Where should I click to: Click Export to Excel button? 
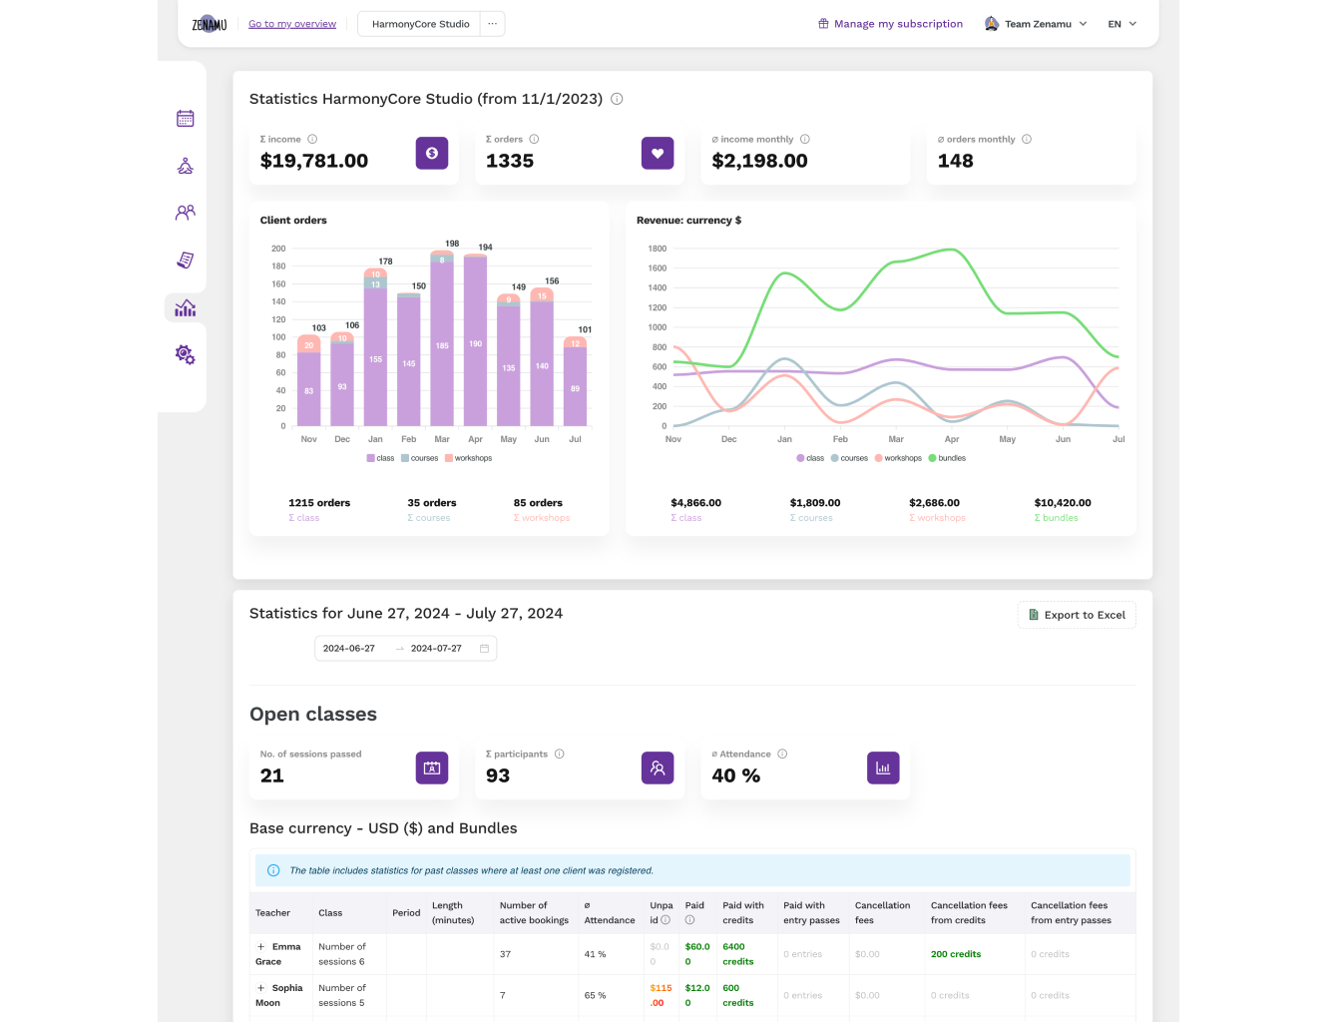[1077, 615]
